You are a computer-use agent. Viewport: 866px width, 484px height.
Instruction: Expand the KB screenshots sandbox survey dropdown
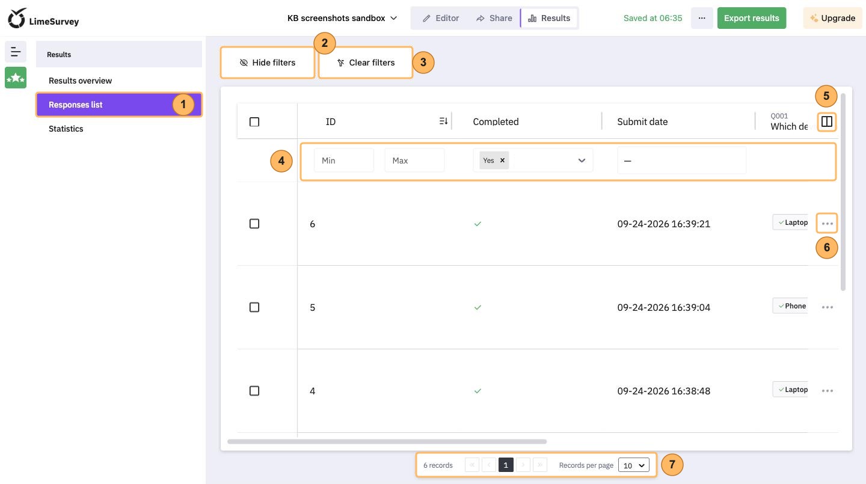(x=342, y=18)
